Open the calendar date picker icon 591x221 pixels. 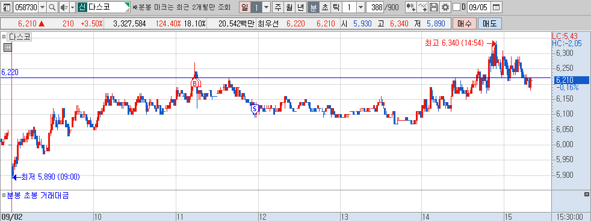[497, 7]
